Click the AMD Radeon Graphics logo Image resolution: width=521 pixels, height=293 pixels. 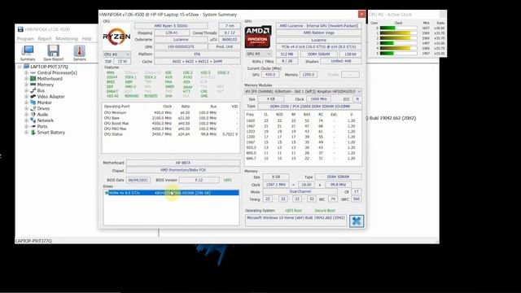257,37
